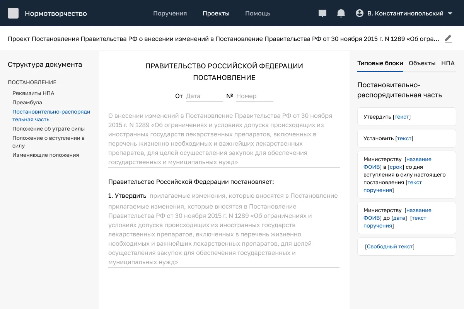This screenshot has height=309, width=464.
Task: Click the срок placeholder link
Action: 396,167
